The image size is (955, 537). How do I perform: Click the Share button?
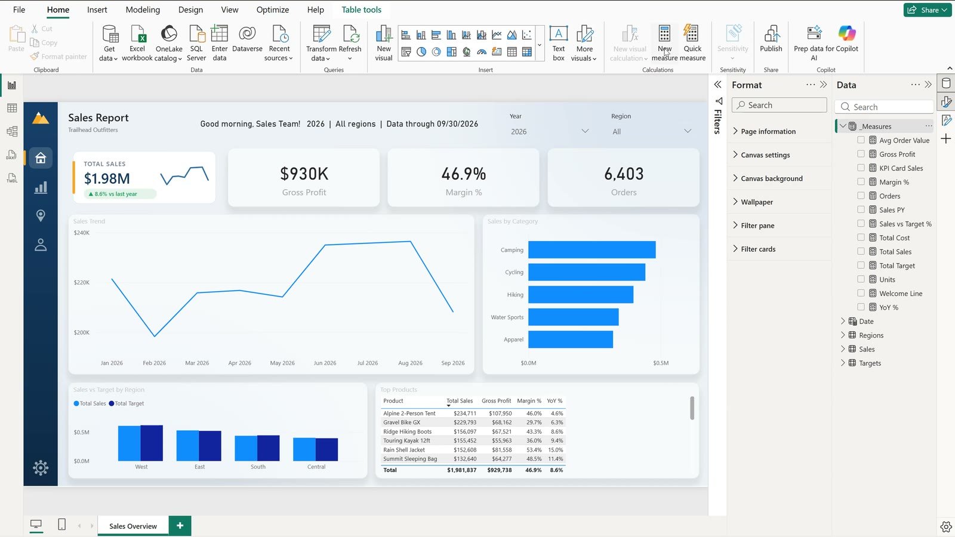pyautogui.click(x=927, y=10)
